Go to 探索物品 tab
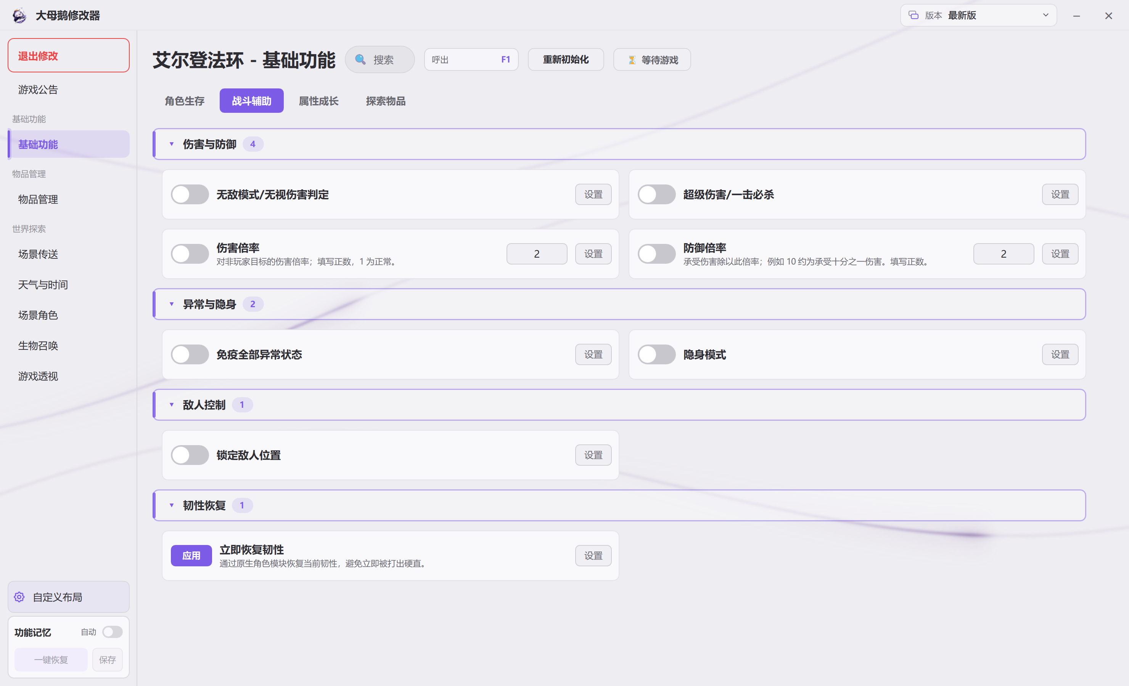 (385, 101)
